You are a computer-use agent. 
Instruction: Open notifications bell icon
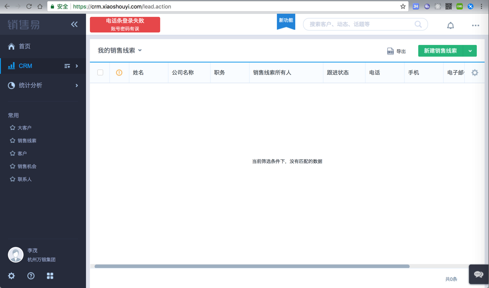[450, 25]
